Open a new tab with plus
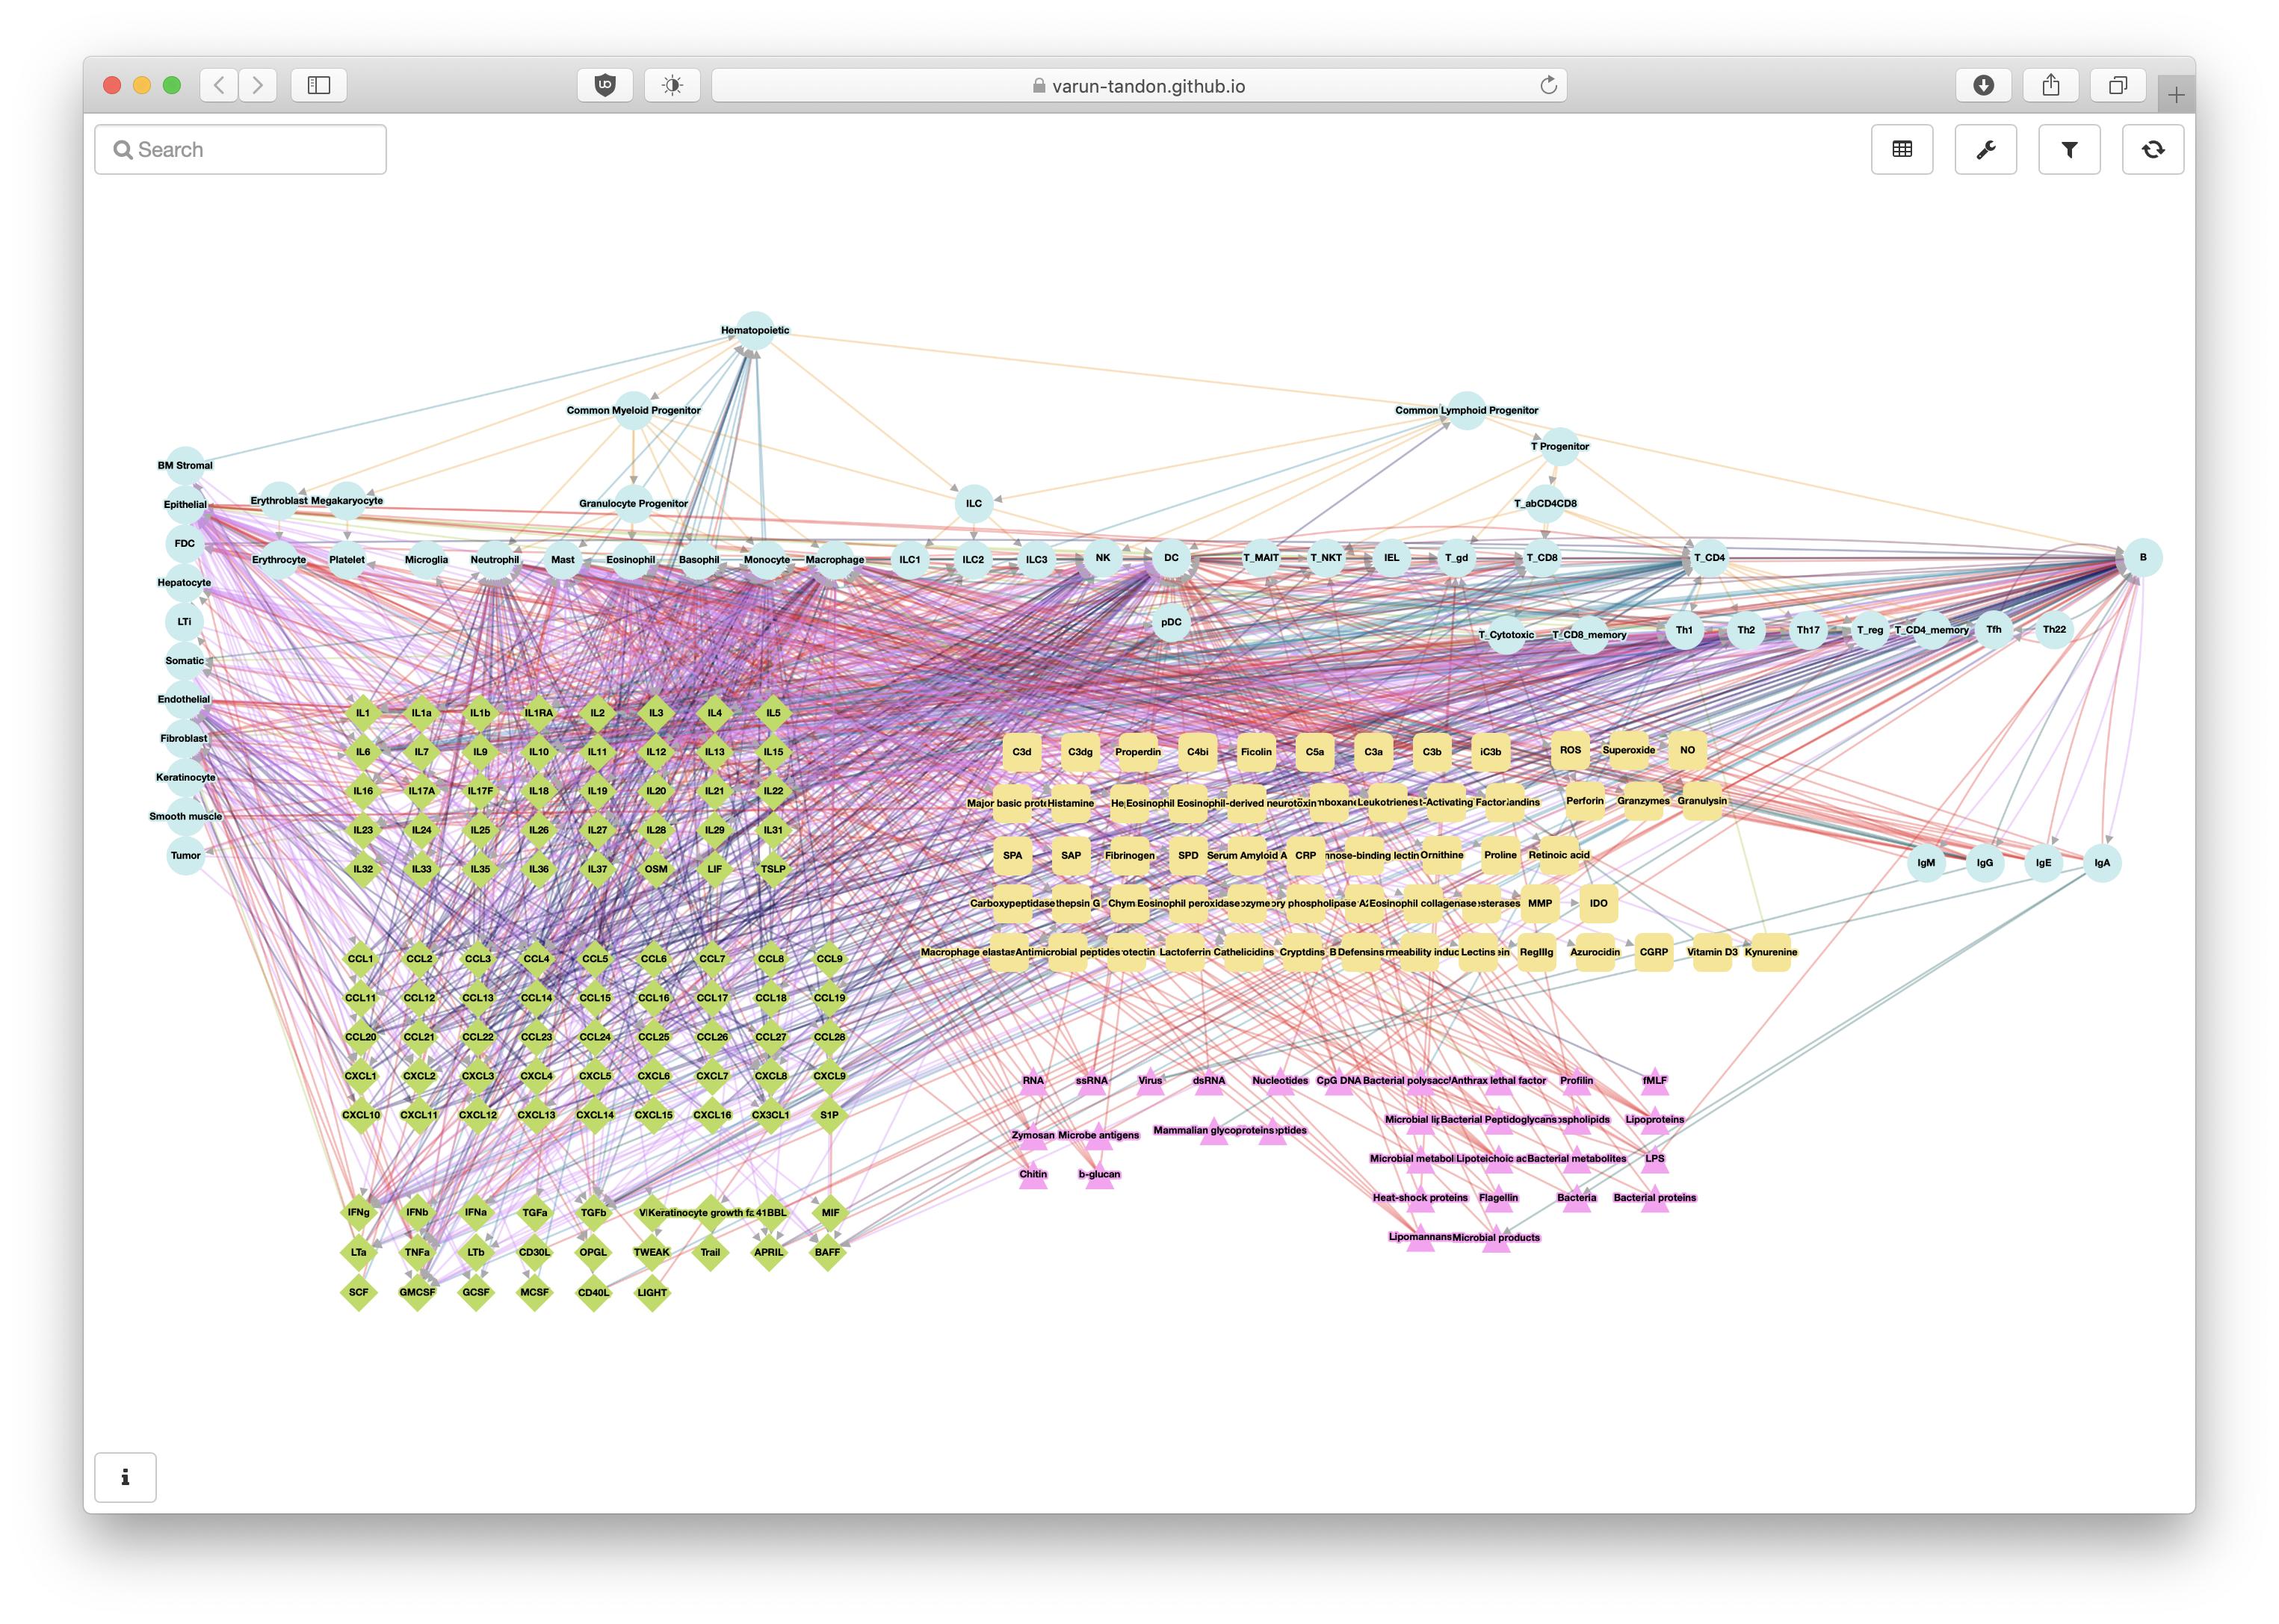The height and width of the screenshot is (1624, 2279). (2176, 95)
